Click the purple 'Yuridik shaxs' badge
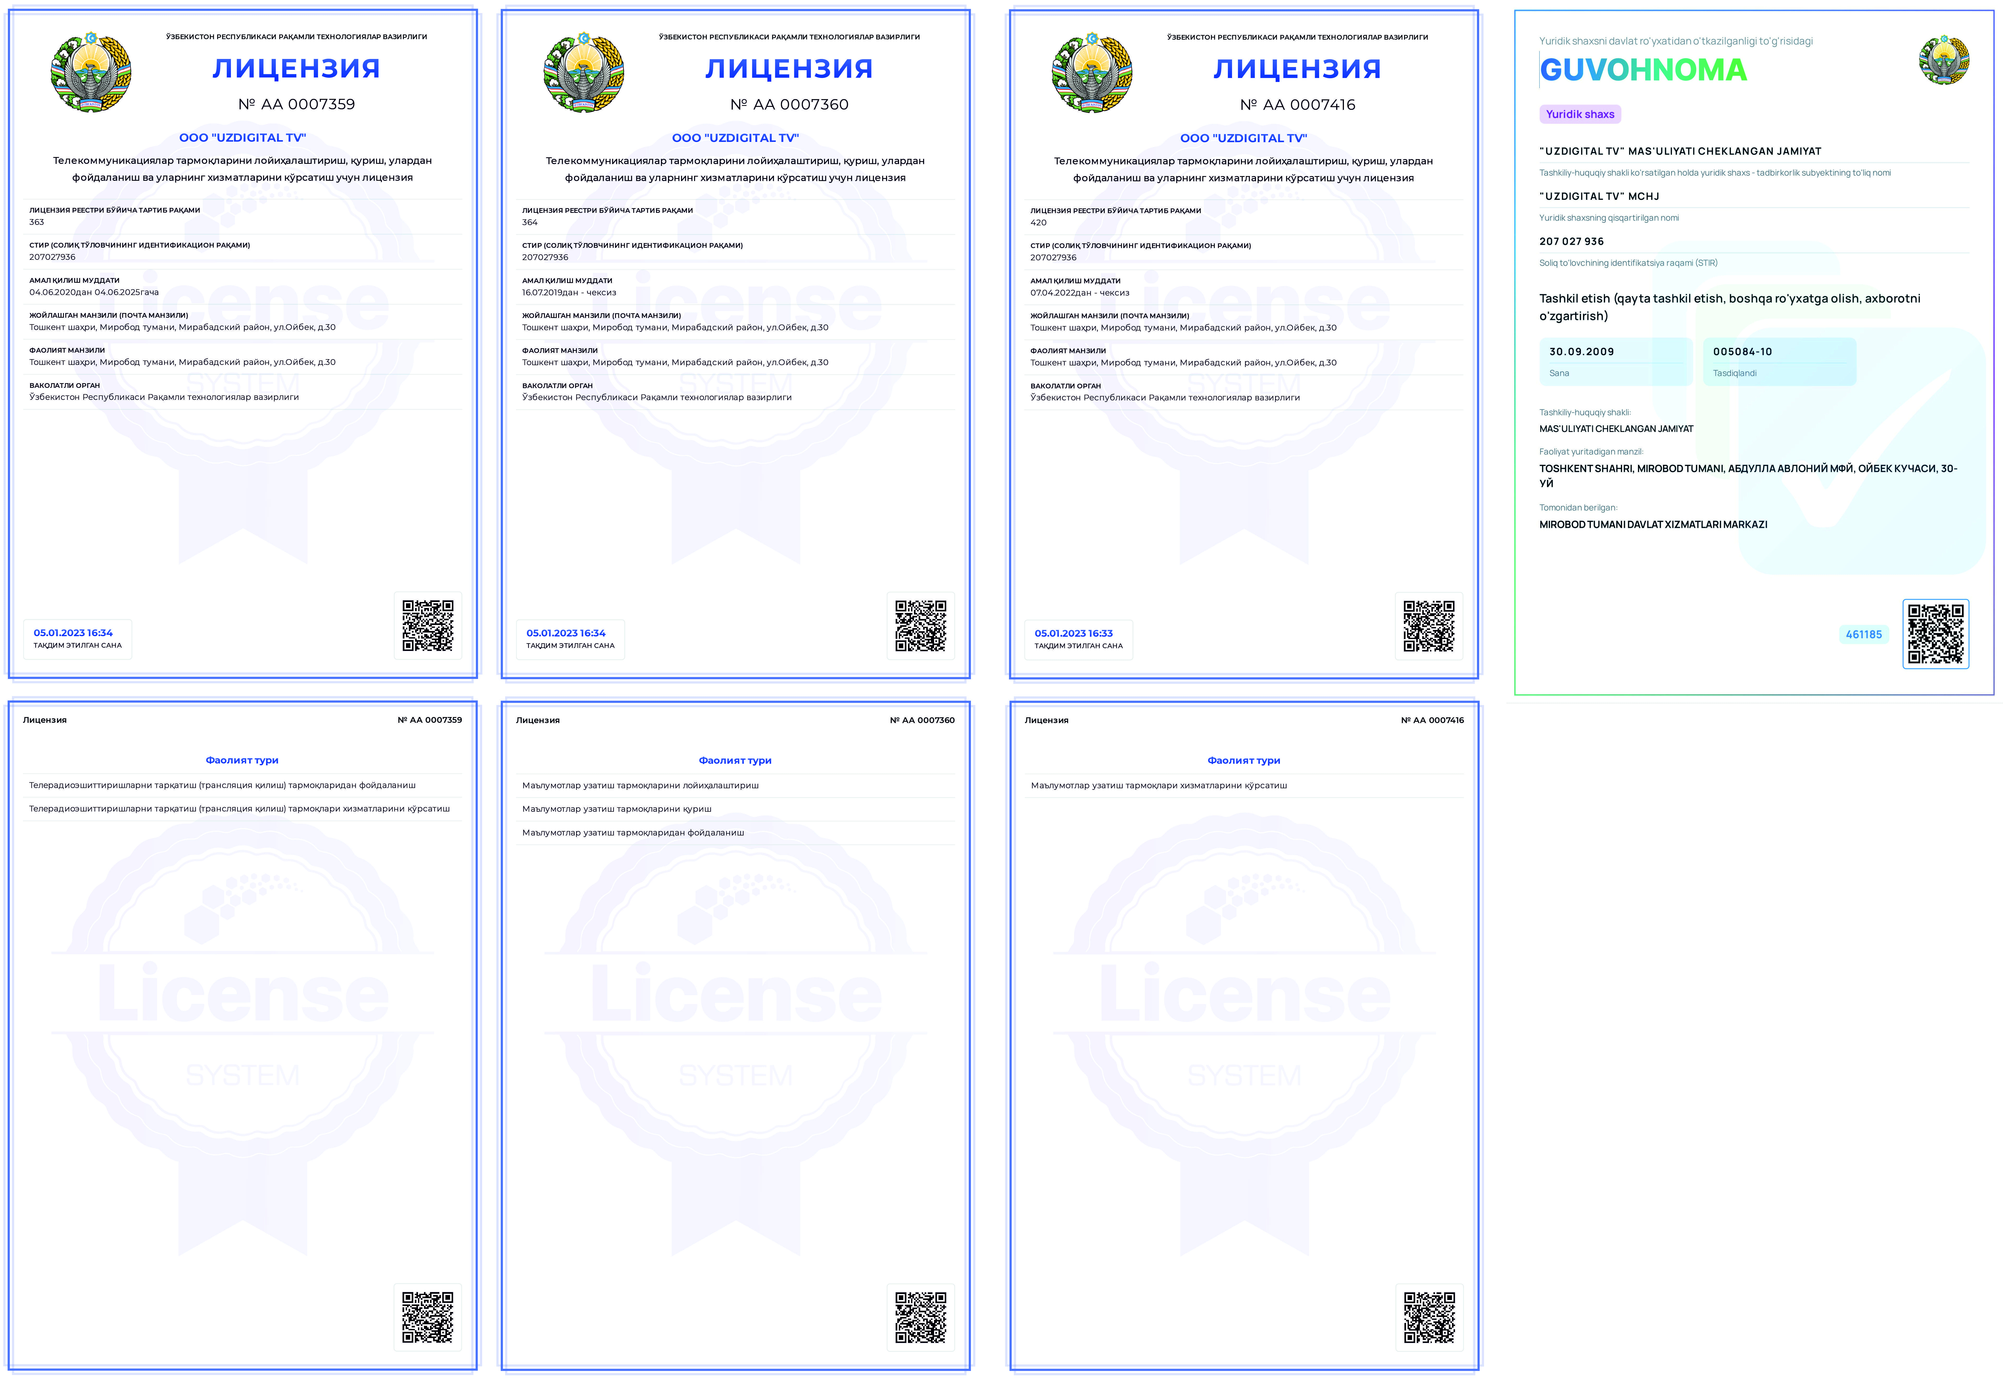The width and height of the screenshot is (2003, 1378). pyautogui.click(x=1580, y=114)
